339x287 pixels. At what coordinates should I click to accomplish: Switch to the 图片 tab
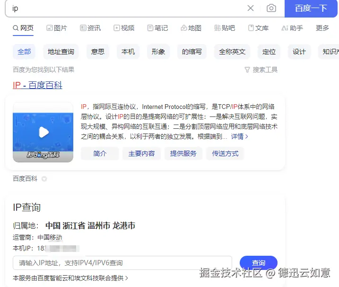57,28
